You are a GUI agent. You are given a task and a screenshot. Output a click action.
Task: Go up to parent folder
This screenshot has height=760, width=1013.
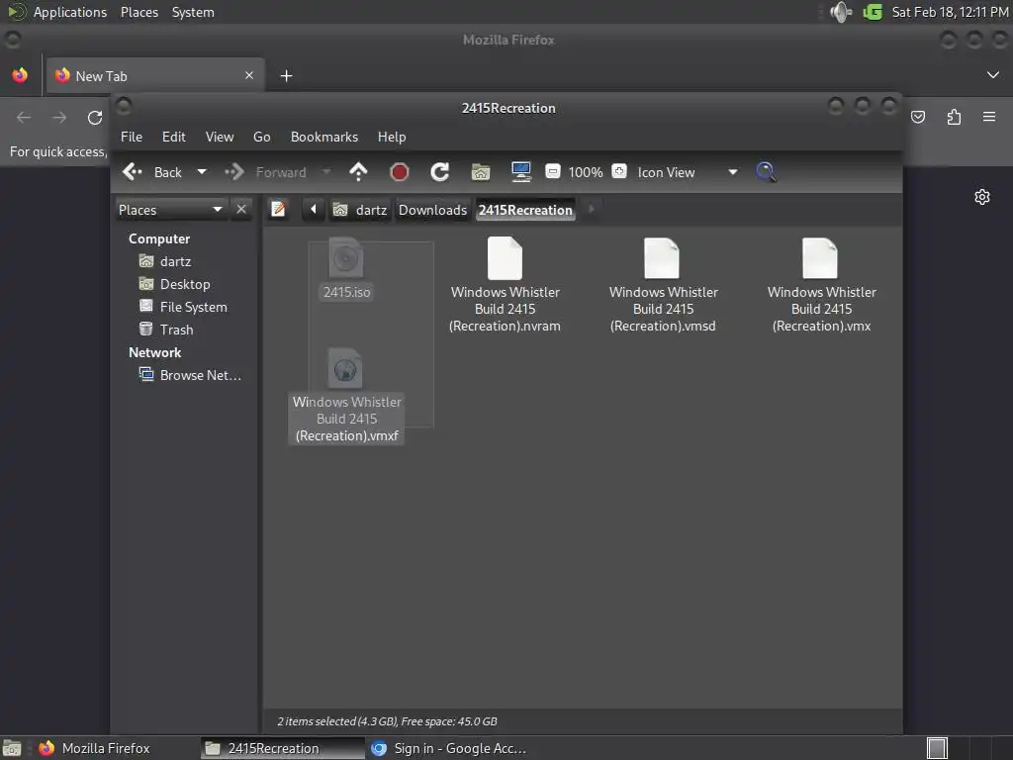click(x=358, y=172)
